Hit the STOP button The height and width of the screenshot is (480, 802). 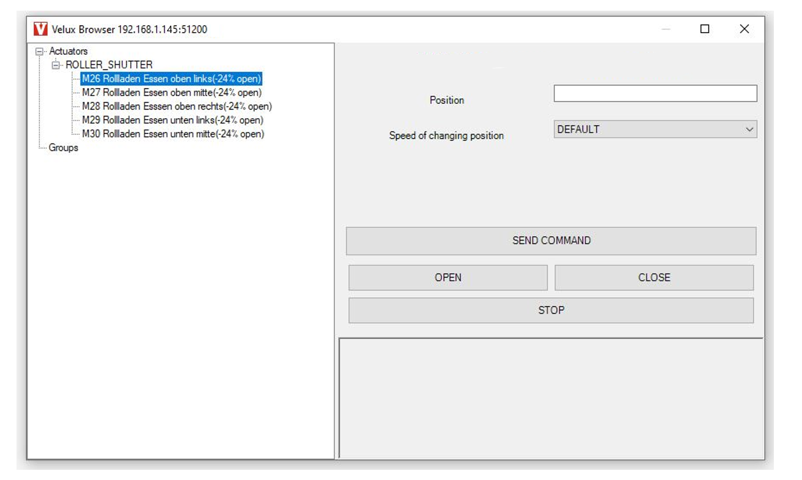[551, 310]
